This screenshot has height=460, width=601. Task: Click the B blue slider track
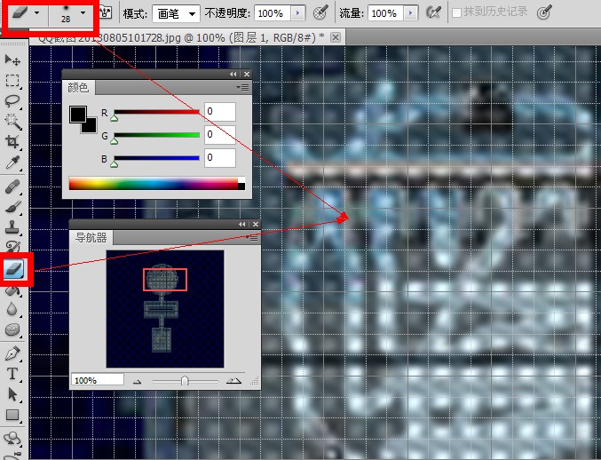coord(157,158)
